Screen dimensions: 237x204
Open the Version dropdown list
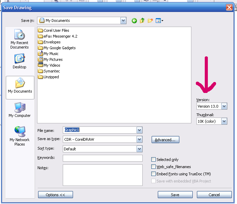click(x=224, y=106)
